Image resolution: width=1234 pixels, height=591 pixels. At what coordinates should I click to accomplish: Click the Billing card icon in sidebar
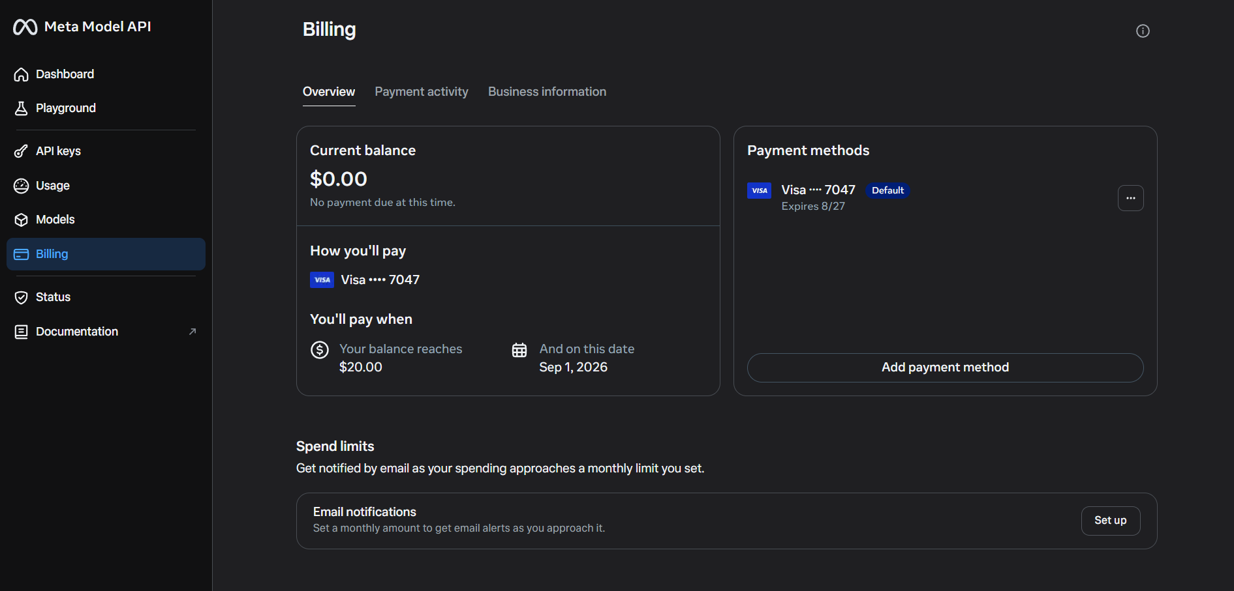point(22,254)
